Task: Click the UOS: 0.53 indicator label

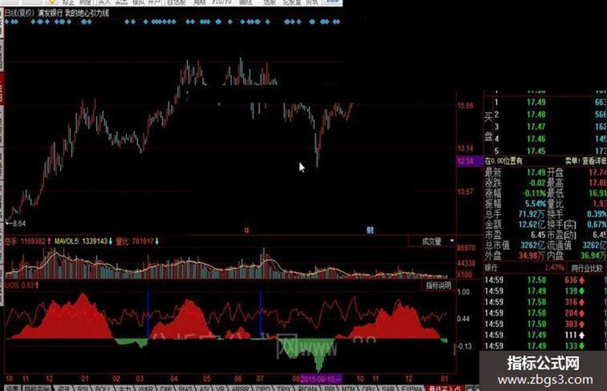Action: pos(21,285)
